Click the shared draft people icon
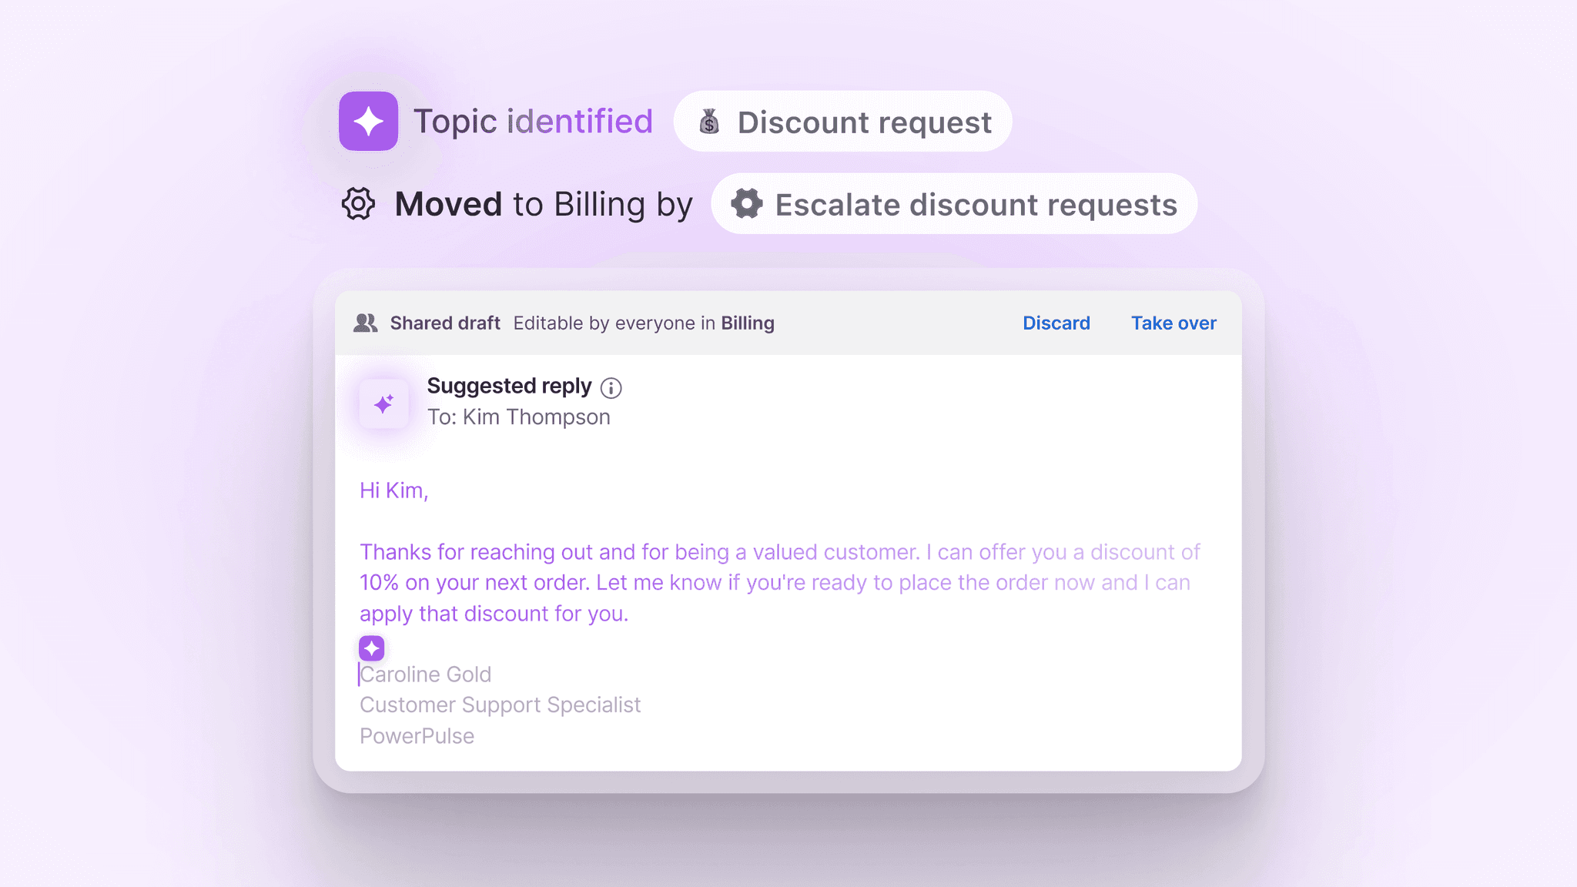 [366, 323]
